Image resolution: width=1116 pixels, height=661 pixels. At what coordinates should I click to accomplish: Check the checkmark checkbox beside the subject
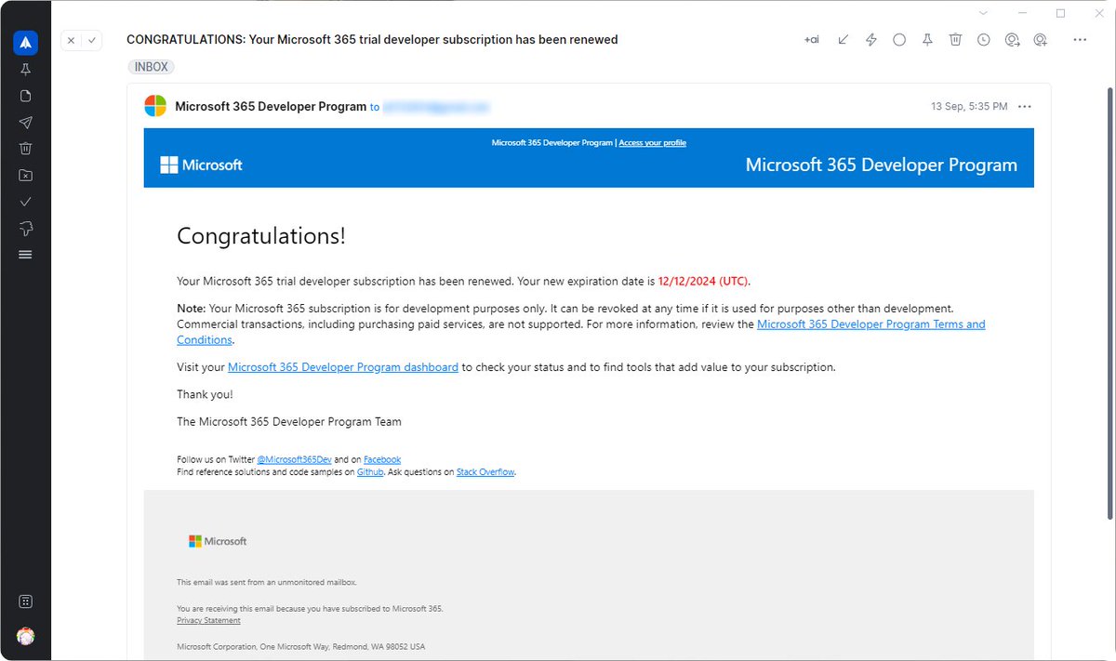90,40
